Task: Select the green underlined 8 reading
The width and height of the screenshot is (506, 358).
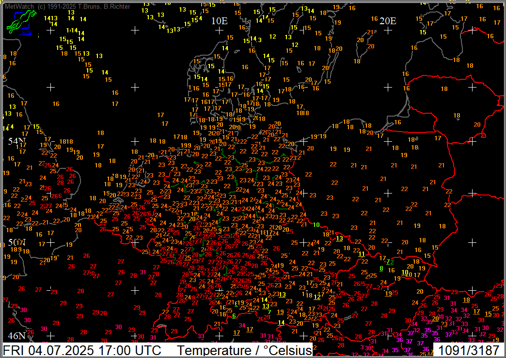Action: pos(381,268)
